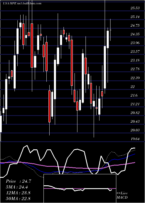Click the 23.18 price axis label
Viewport: 145px width, 203px height.
coord(135,60)
